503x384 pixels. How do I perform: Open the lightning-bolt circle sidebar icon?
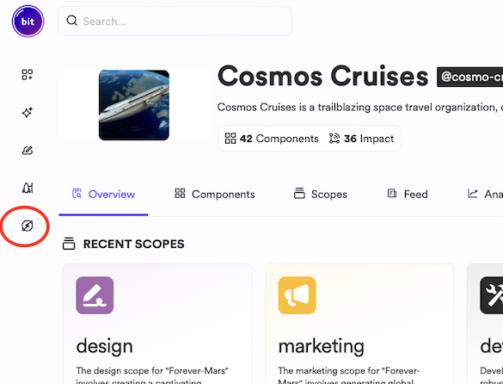(x=28, y=226)
